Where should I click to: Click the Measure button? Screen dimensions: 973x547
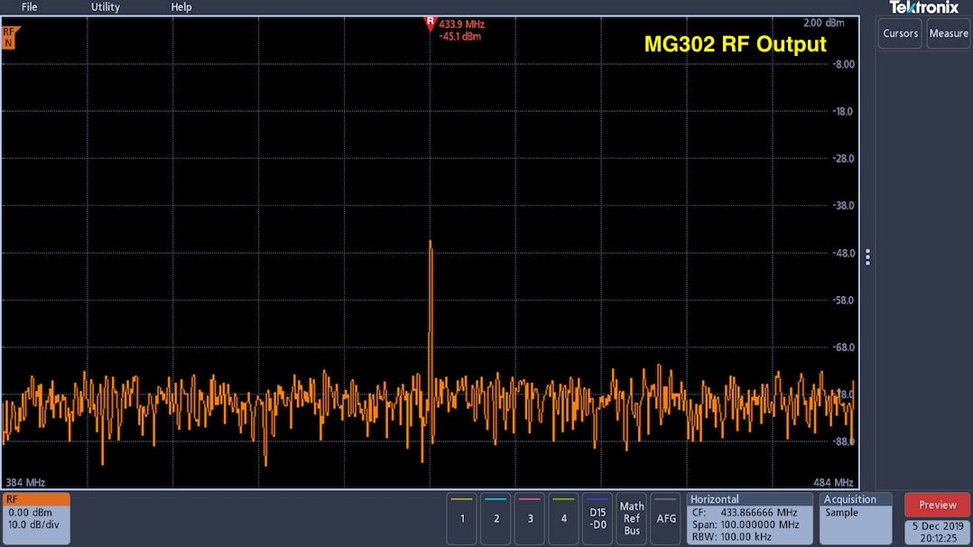[x=949, y=33]
